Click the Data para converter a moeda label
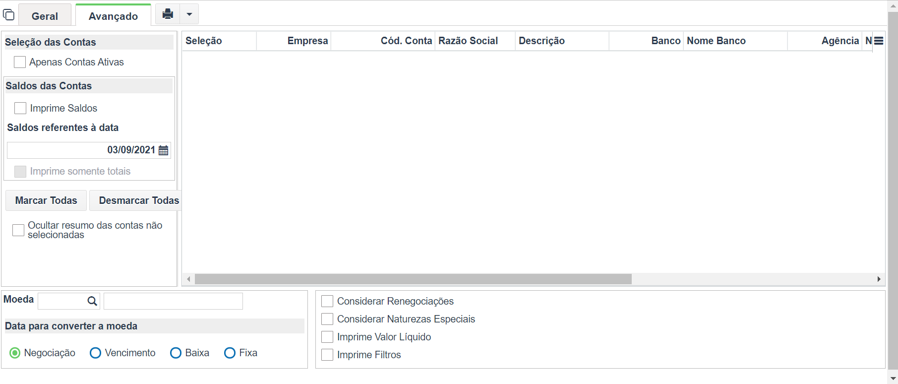The width and height of the screenshot is (898, 384). point(71,326)
